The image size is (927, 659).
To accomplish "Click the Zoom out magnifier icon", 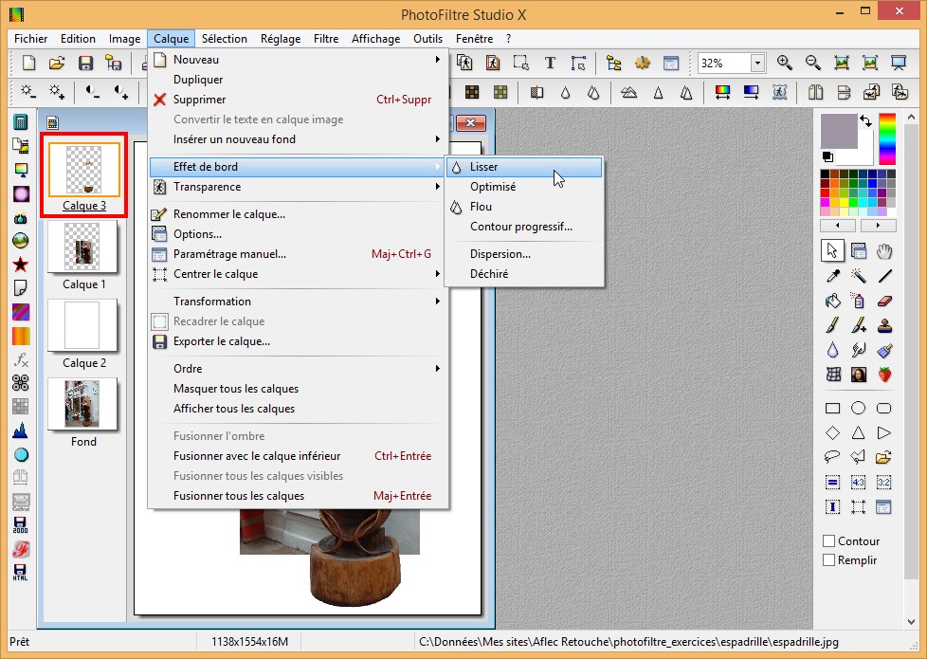I will pyautogui.click(x=813, y=63).
